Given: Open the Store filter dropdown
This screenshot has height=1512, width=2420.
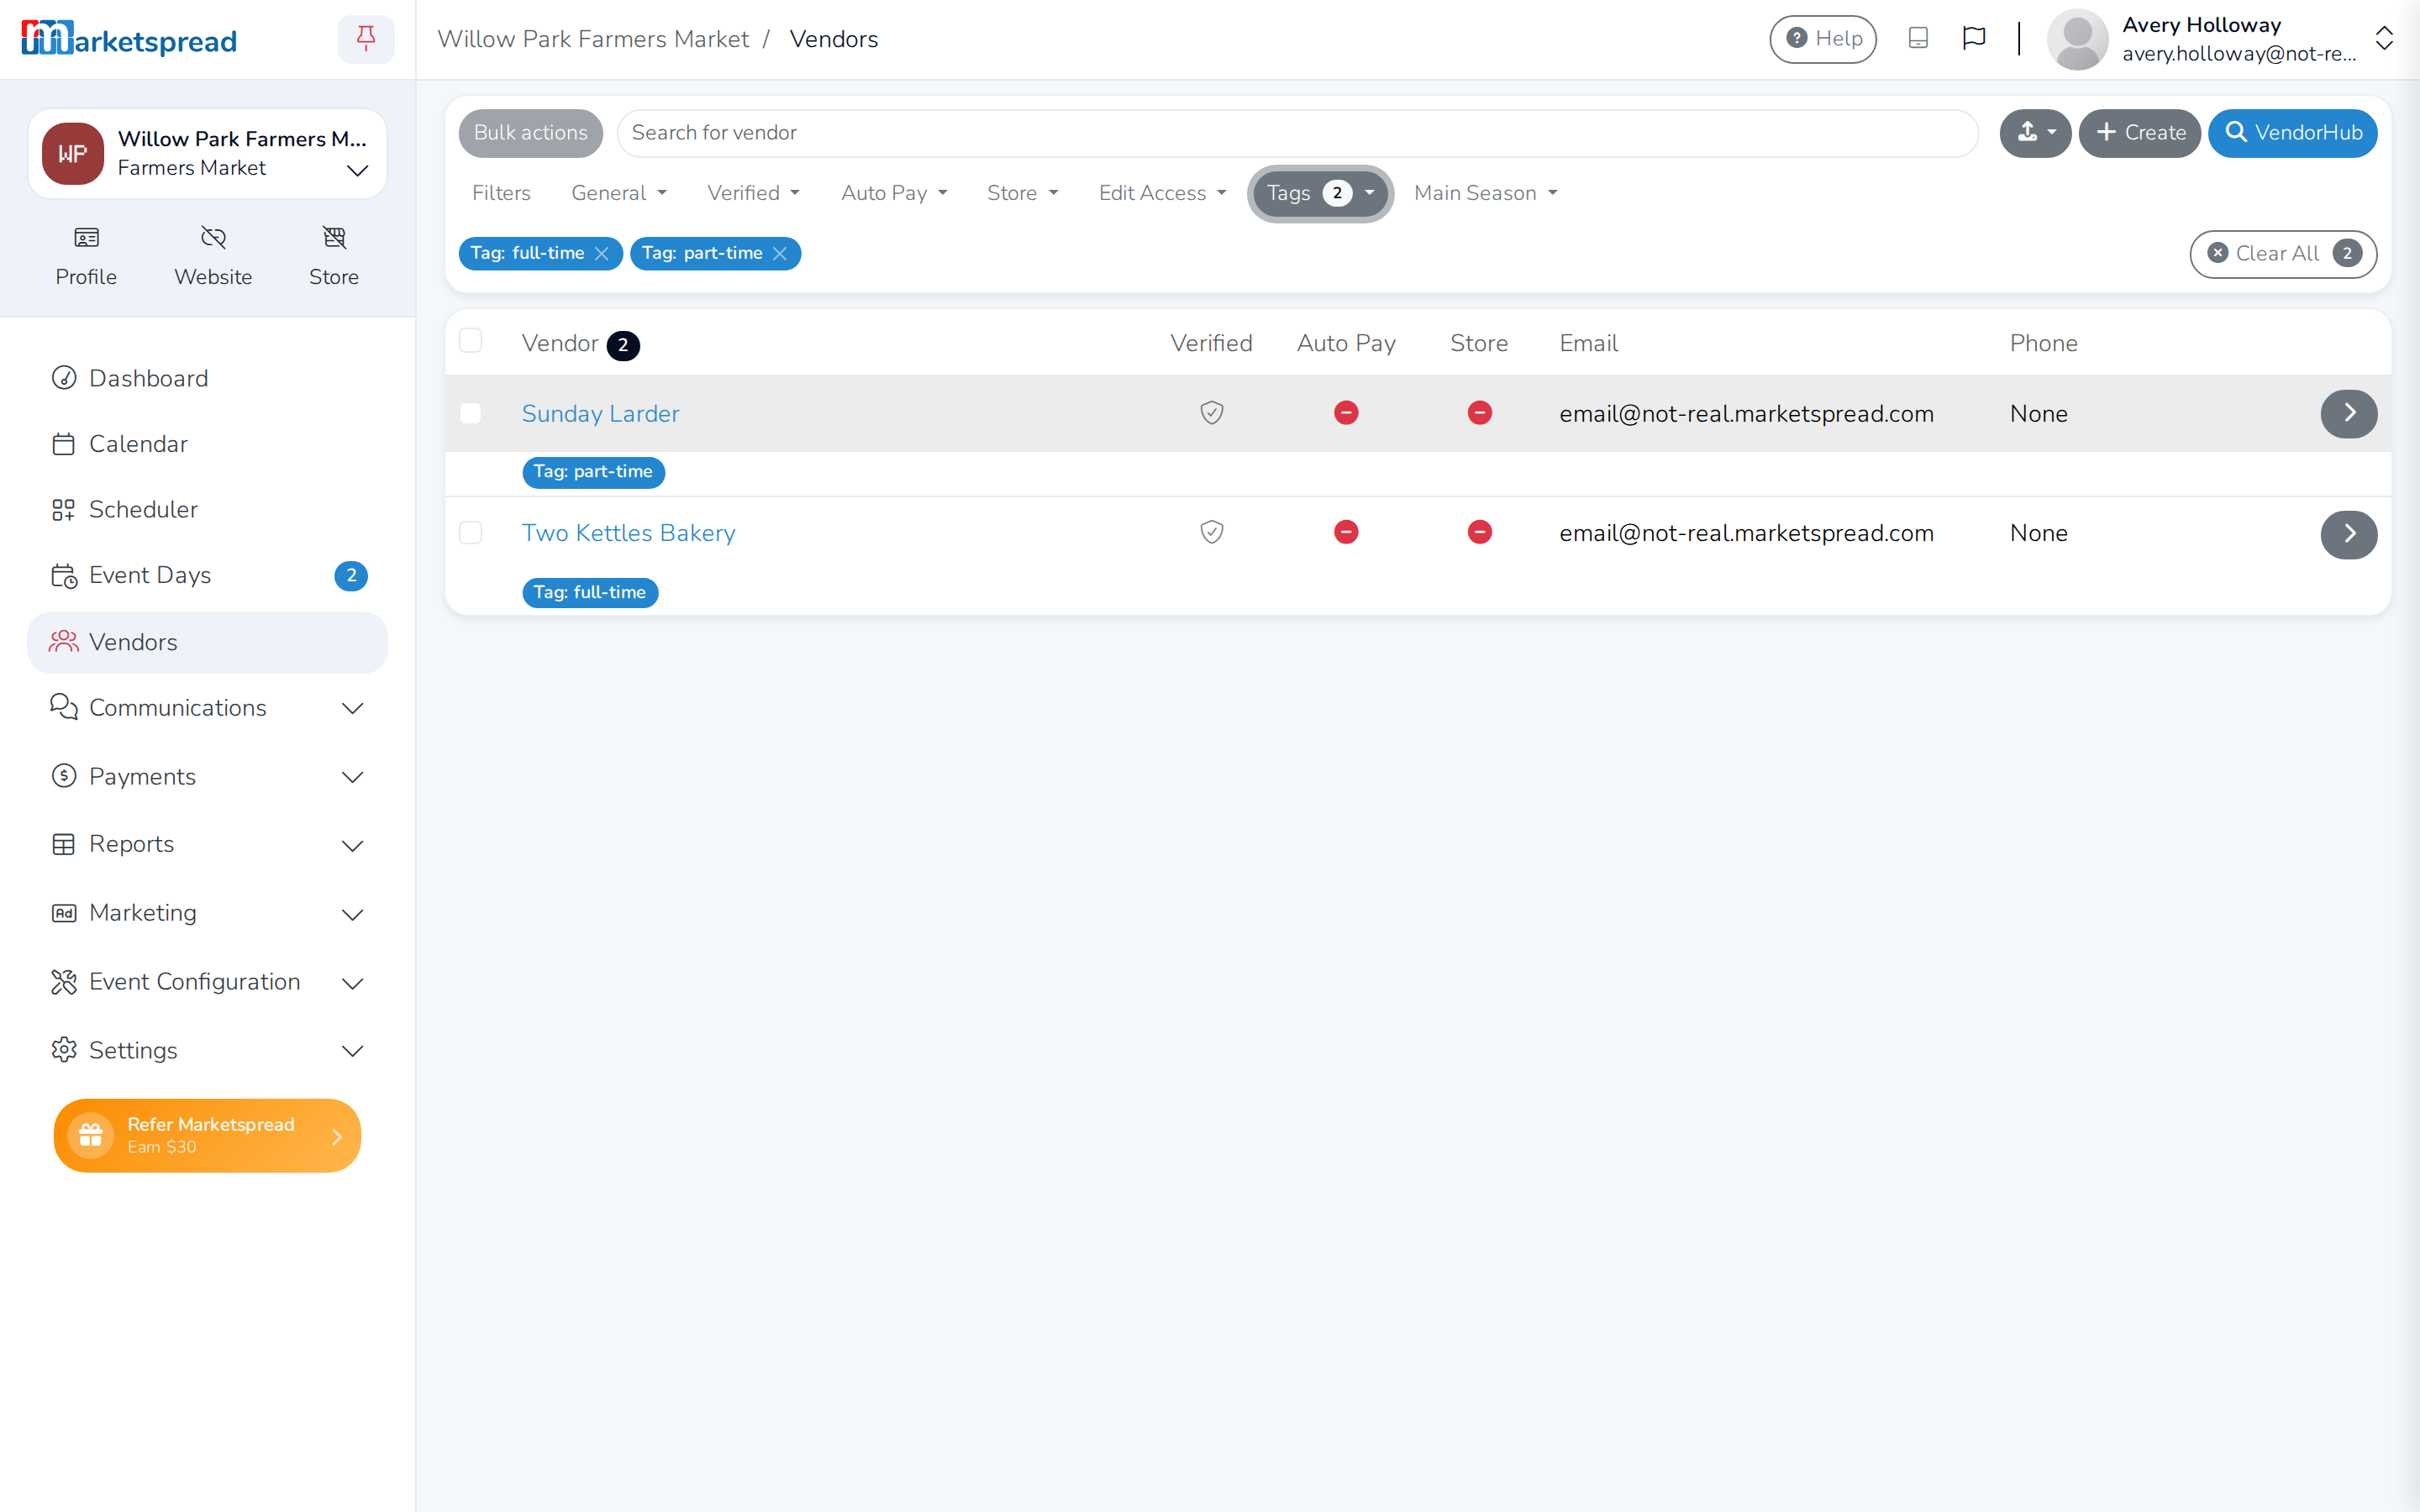Looking at the screenshot, I should [x=1022, y=193].
